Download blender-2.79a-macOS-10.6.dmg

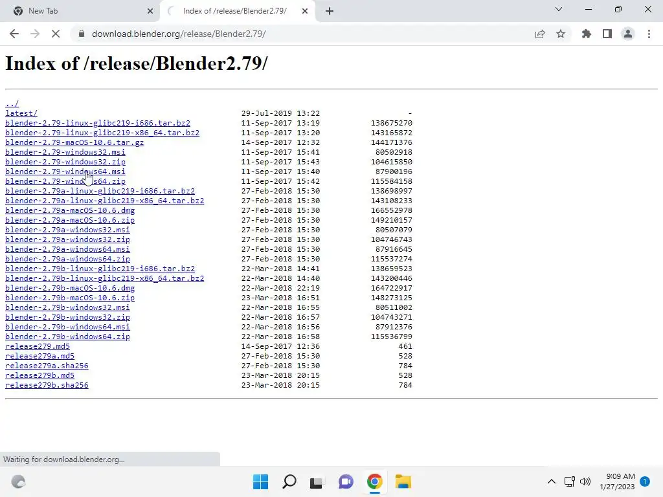tap(70, 210)
